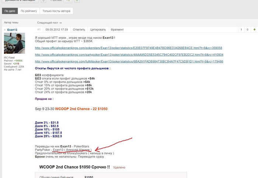The height and width of the screenshot is (178, 258).
Task: Open the fulltiltpoker officialpokerrankings link
Action: [129, 62]
